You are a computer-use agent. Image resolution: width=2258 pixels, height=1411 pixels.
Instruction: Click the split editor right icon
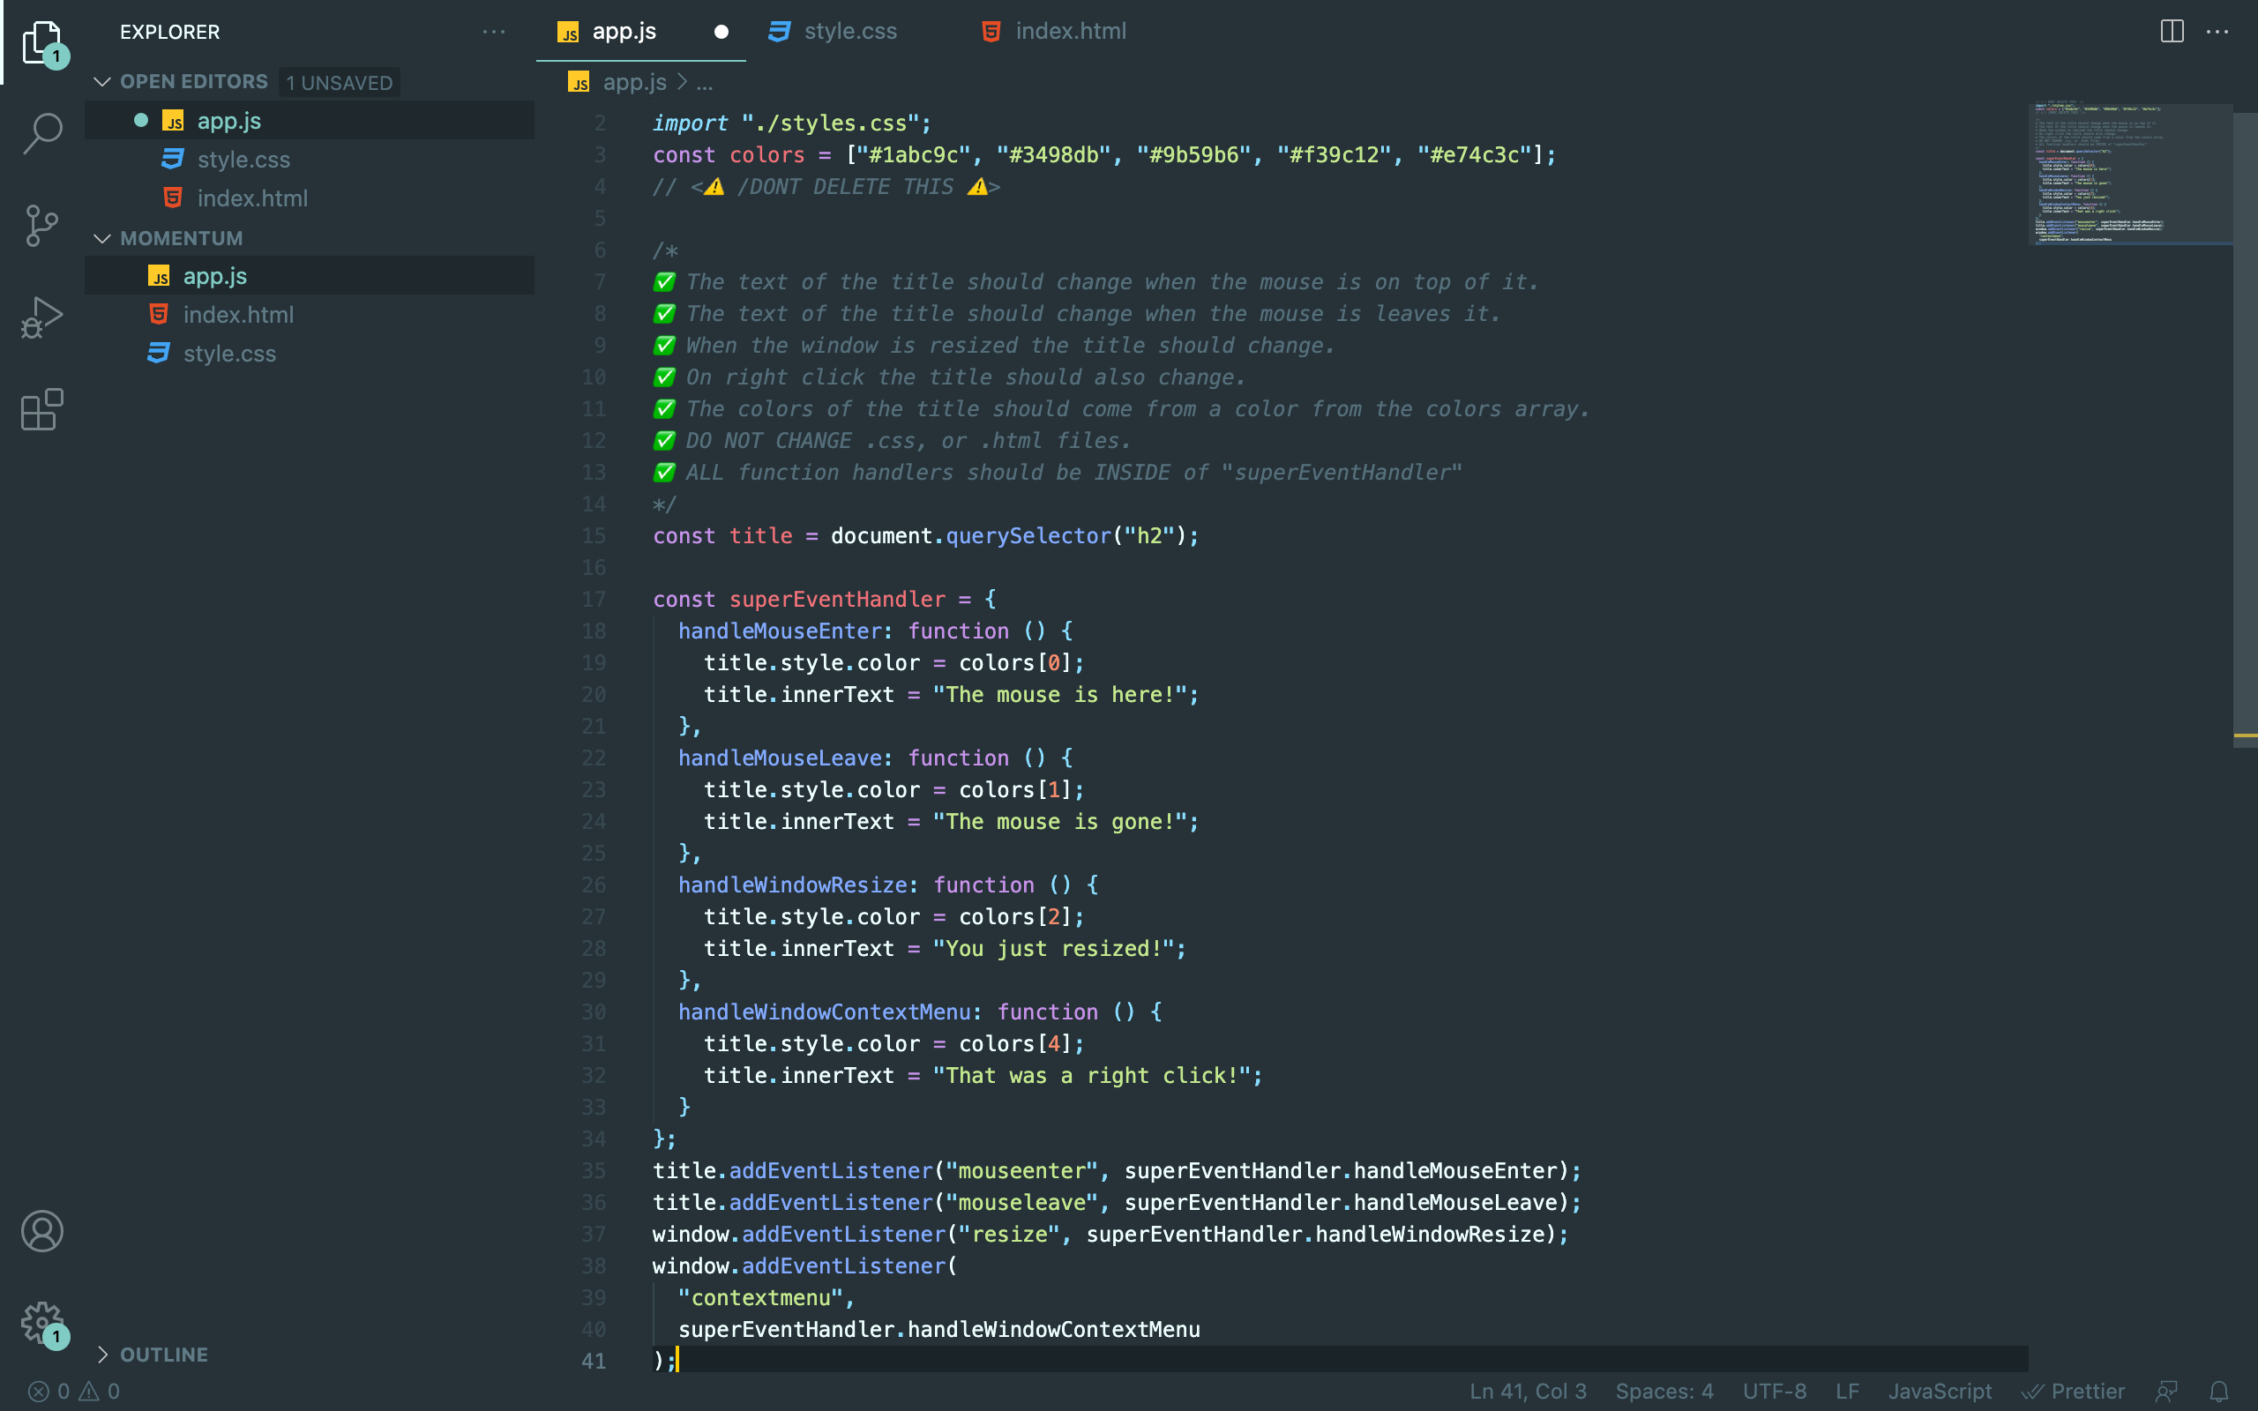pyautogui.click(x=2172, y=32)
